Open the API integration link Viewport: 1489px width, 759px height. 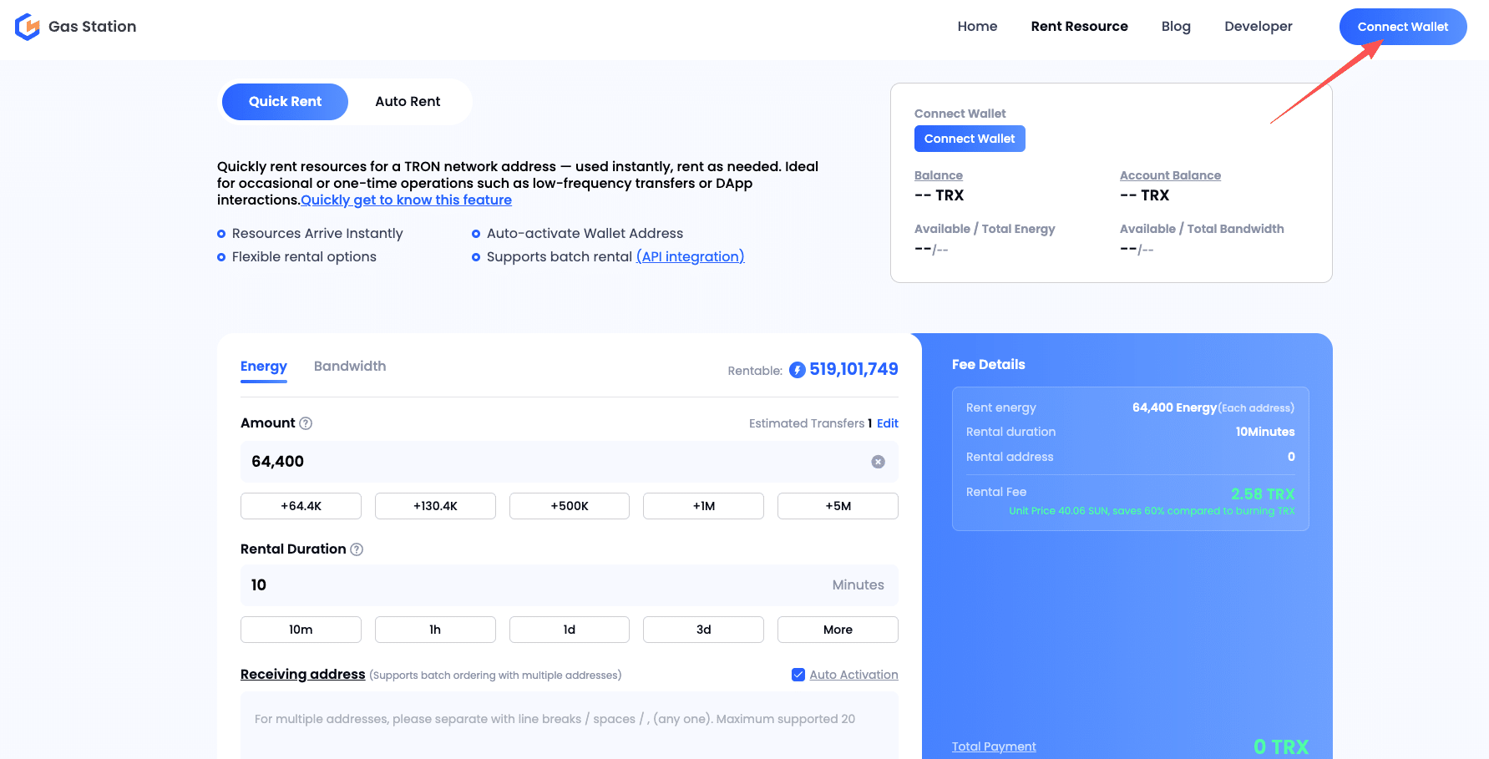pyautogui.click(x=691, y=257)
